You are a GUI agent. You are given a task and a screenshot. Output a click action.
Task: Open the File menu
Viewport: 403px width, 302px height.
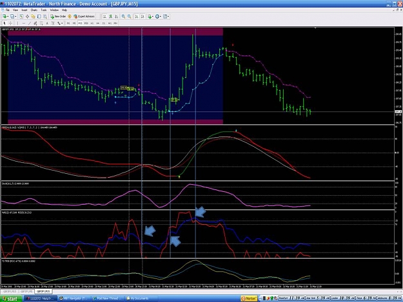pos(8,10)
